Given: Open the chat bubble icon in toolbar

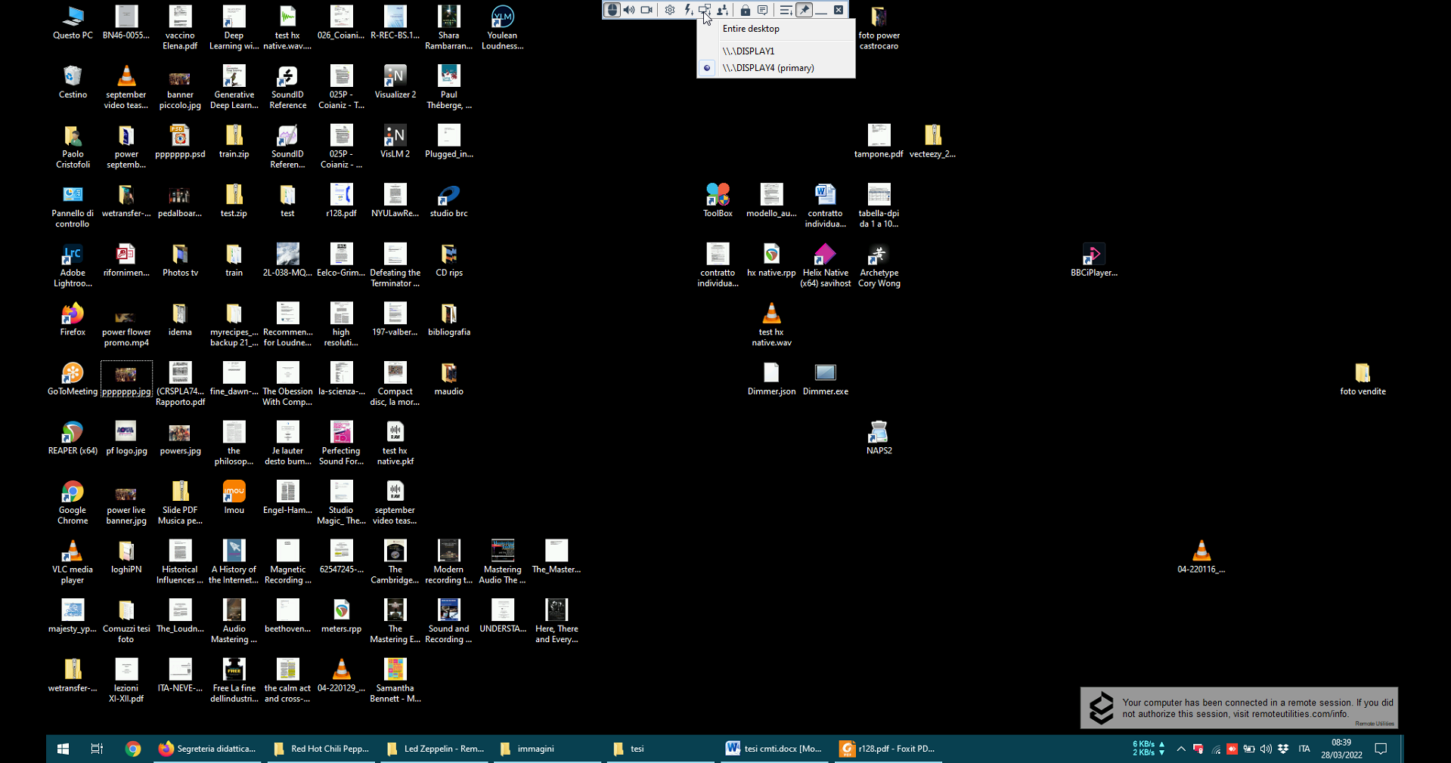Looking at the screenshot, I should [763, 10].
